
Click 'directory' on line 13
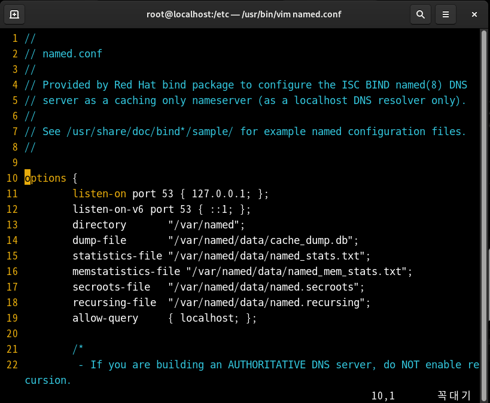(x=99, y=225)
